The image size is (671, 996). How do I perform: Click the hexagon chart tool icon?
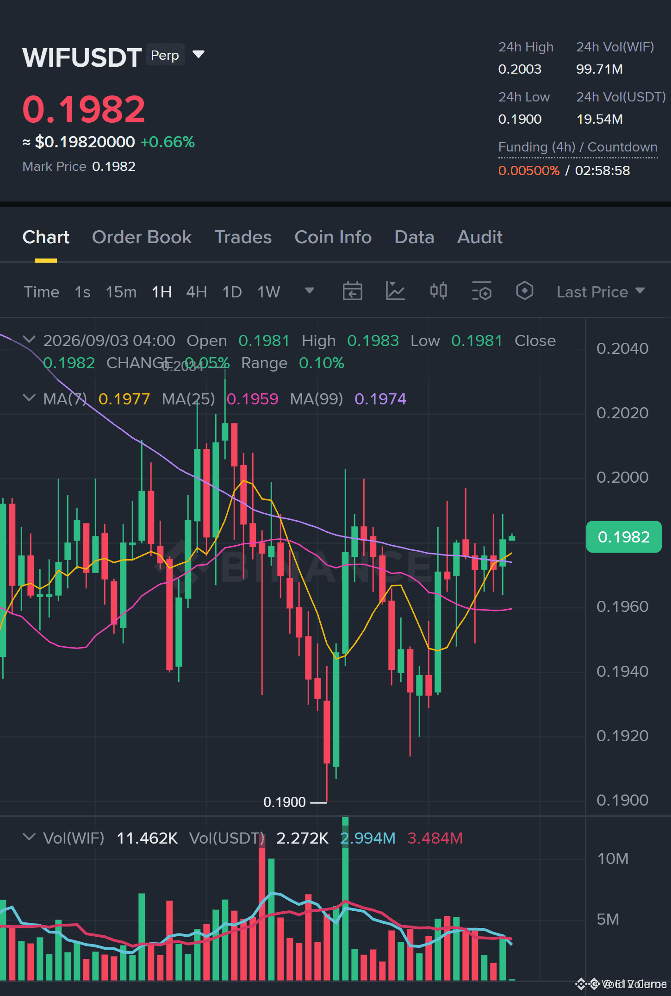click(x=524, y=291)
